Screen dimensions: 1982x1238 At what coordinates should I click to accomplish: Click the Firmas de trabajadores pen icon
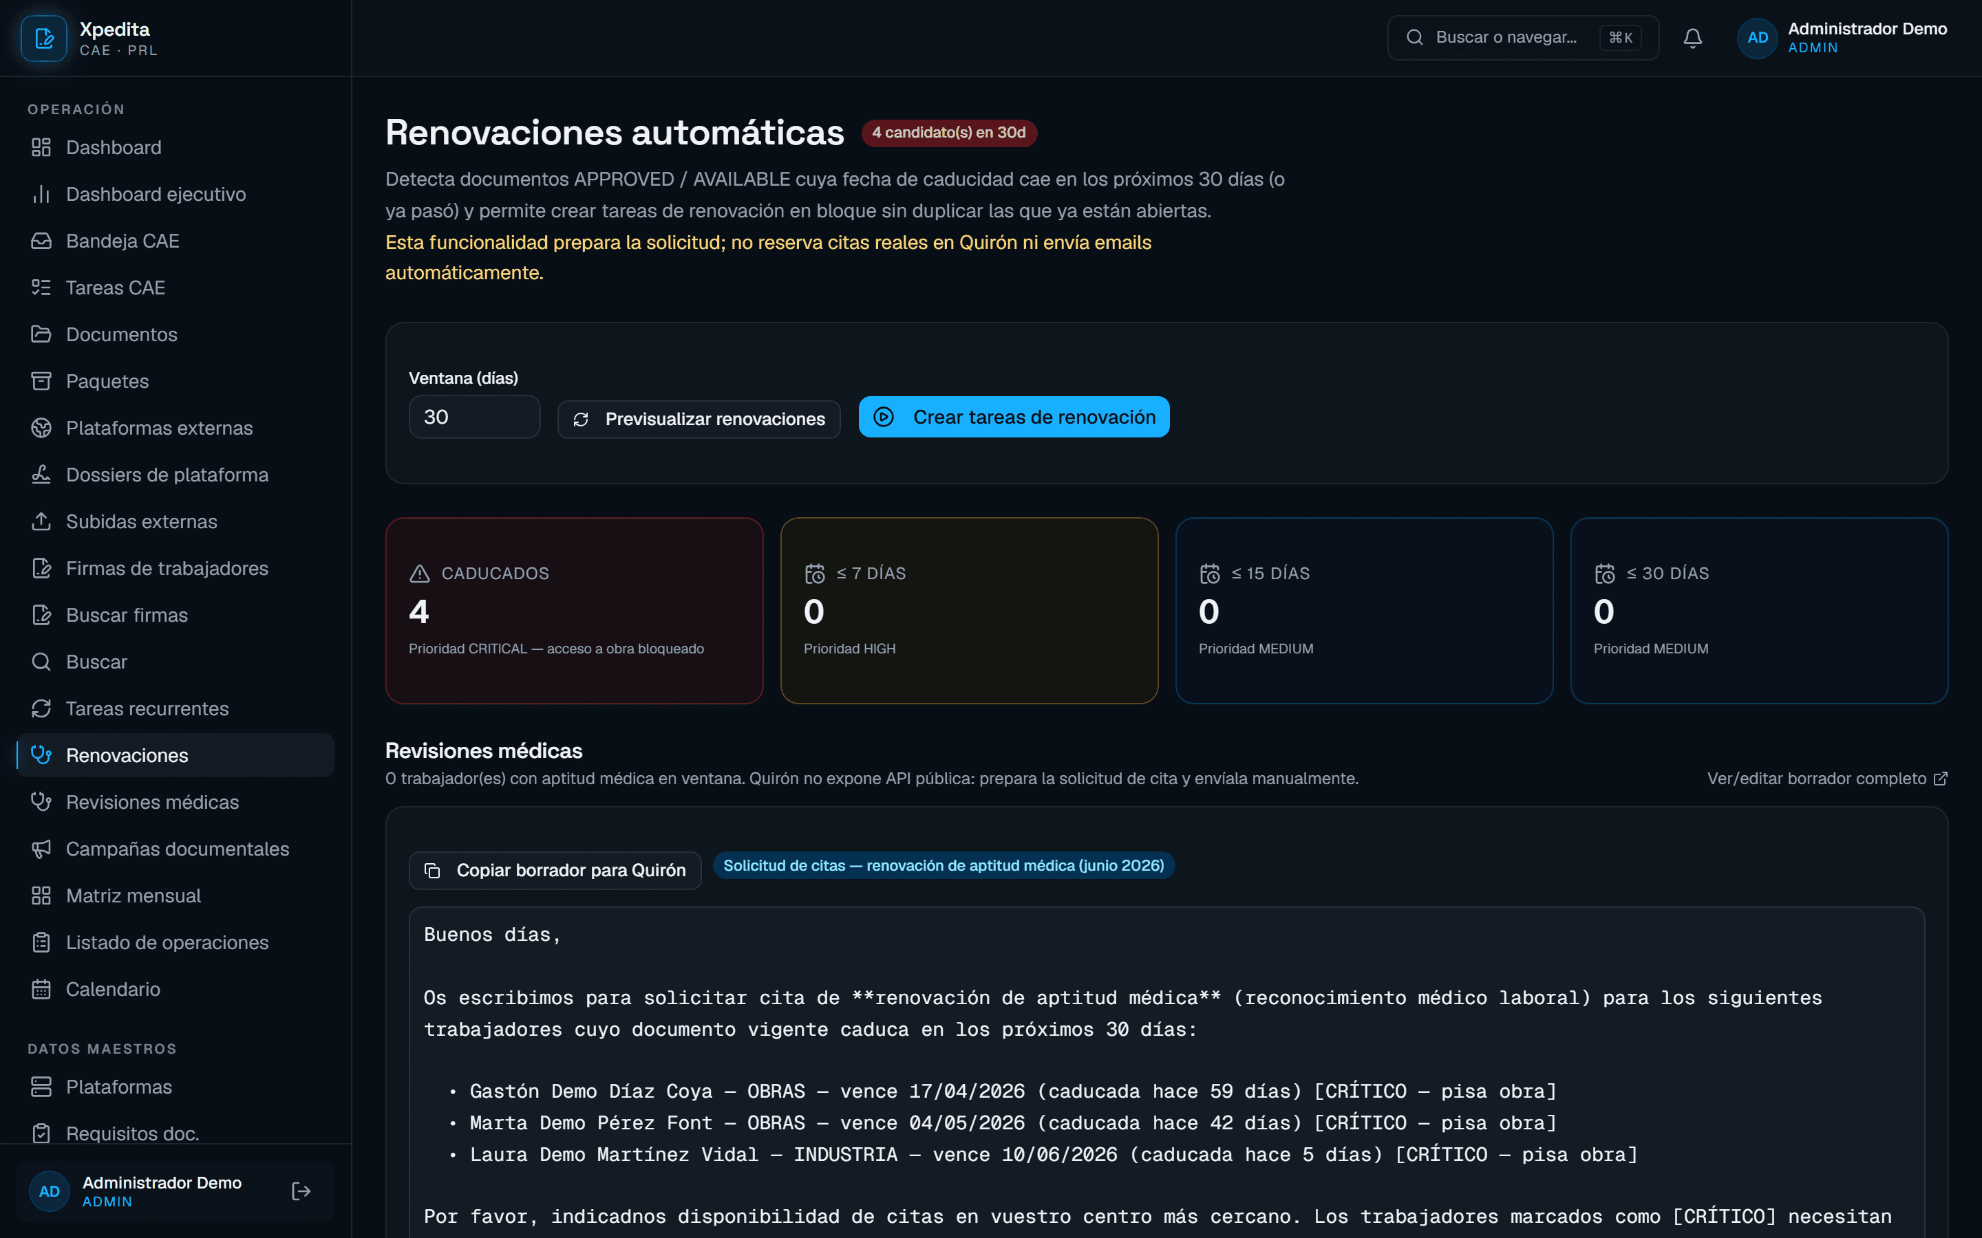[41, 568]
